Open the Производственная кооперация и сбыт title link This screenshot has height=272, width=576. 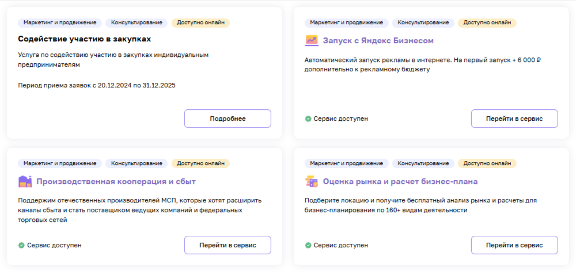coord(116,182)
